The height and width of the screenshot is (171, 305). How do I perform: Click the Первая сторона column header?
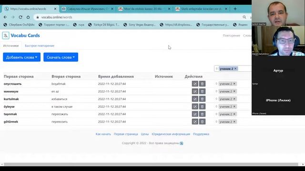click(x=19, y=76)
